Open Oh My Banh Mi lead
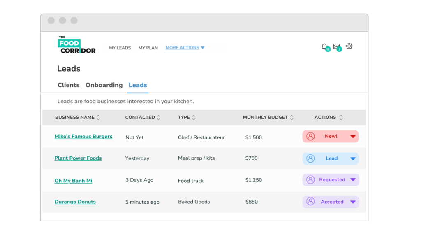 click(73, 181)
